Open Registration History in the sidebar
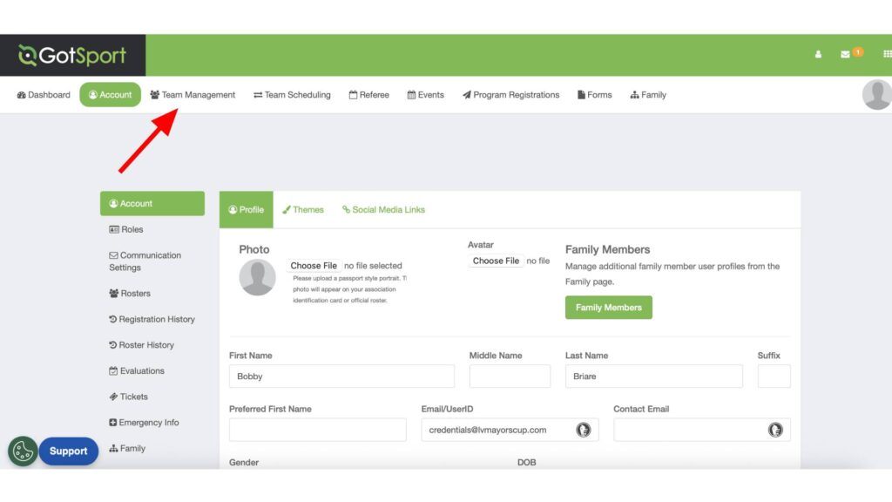The height and width of the screenshot is (502, 892). pyautogui.click(x=156, y=319)
